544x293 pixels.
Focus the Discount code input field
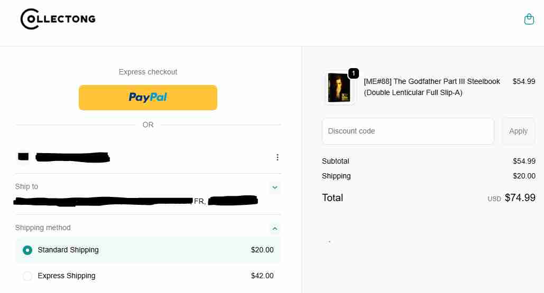tap(408, 131)
